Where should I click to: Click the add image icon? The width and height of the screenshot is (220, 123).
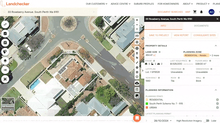click(x=137, y=96)
